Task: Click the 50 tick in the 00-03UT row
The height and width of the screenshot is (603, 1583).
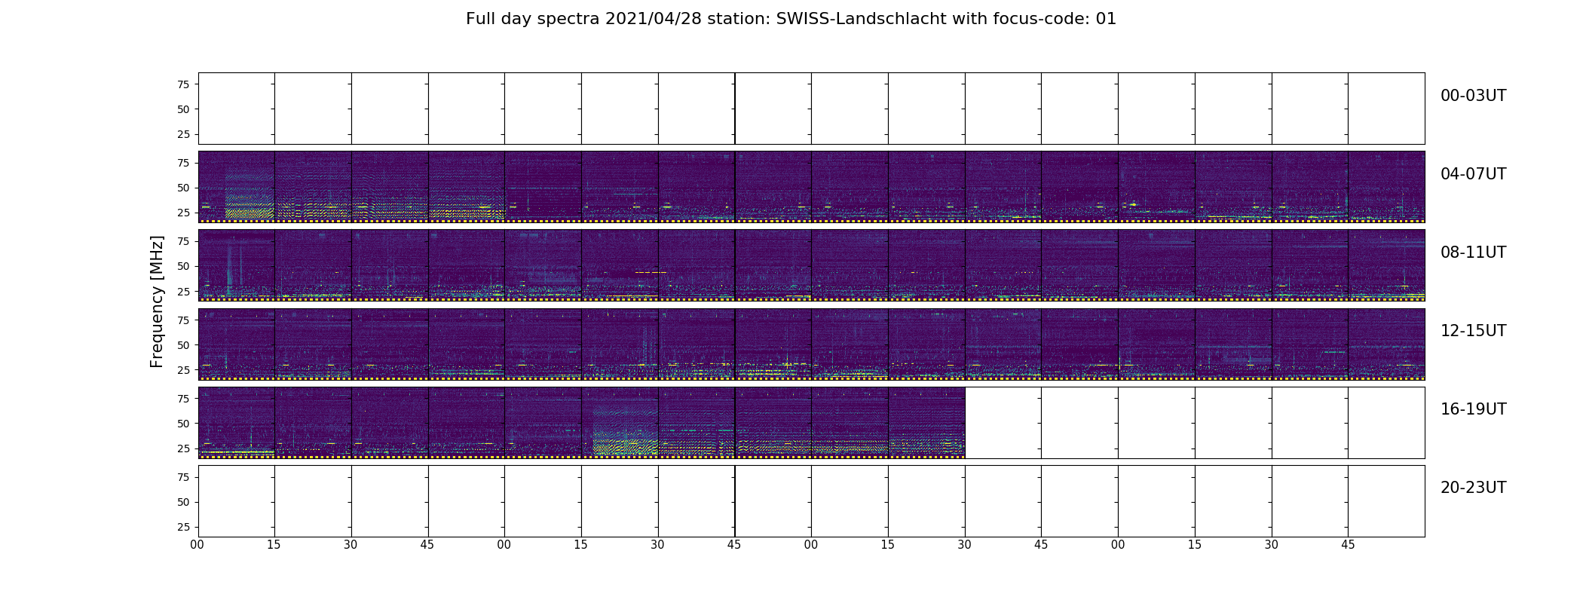Action: [183, 109]
